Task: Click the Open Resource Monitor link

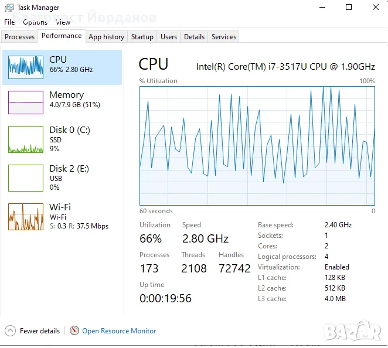Action: (x=119, y=331)
